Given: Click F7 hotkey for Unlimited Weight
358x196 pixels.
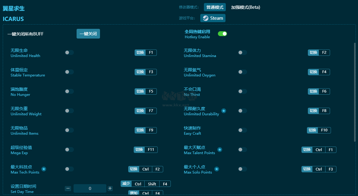Looking at the screenshot, I should coord(151,111).
